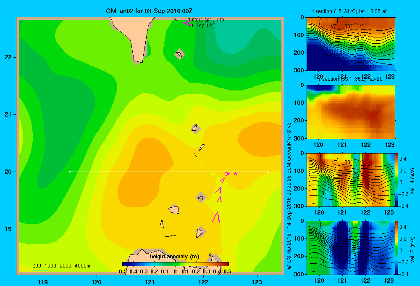This screenshot has height=286, width=420.
Task: Click the 'height anomaly (m)' colorbar label
Action: click(x=175, y=257)
